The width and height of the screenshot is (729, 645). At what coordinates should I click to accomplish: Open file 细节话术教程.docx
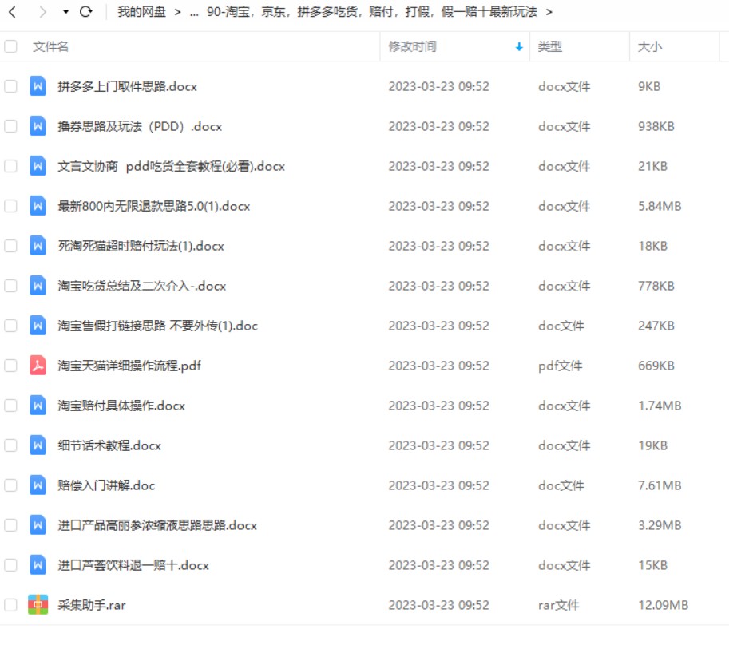click(109, 445)
